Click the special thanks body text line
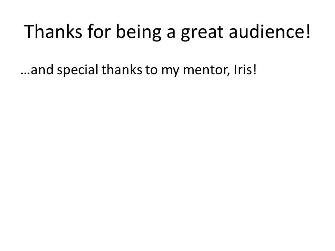 [x=139, y=70]
